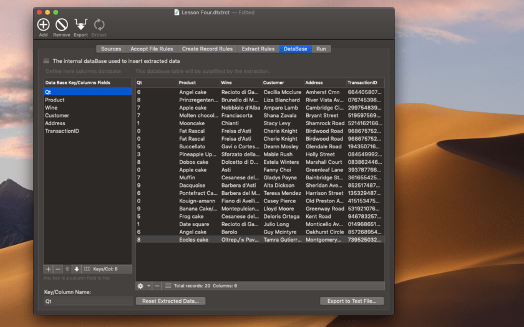Switch to the Run tab
Screen dimensions: 524x327
point(321,49)
